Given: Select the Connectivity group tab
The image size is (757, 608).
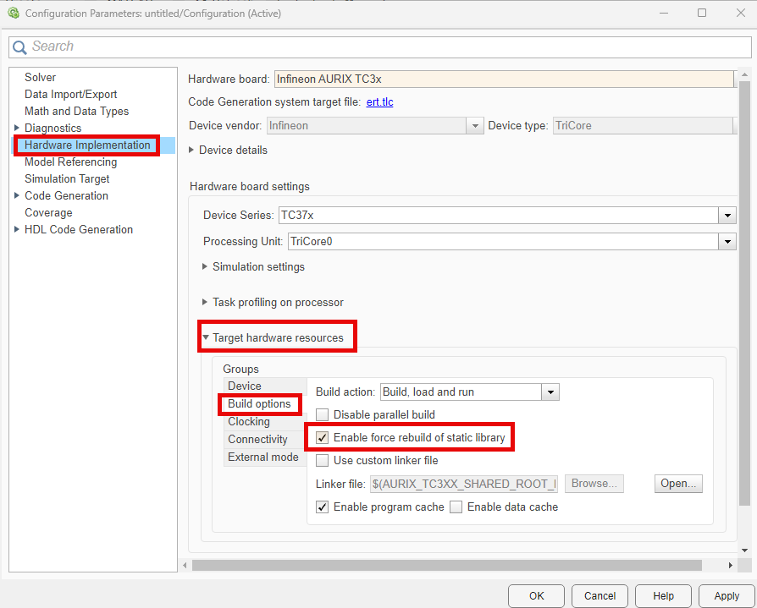Looking at the screenshot, I should (x=257, y=440).
